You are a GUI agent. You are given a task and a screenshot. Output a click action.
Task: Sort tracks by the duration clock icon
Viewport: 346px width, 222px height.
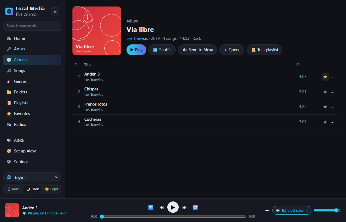coord(297,64)
